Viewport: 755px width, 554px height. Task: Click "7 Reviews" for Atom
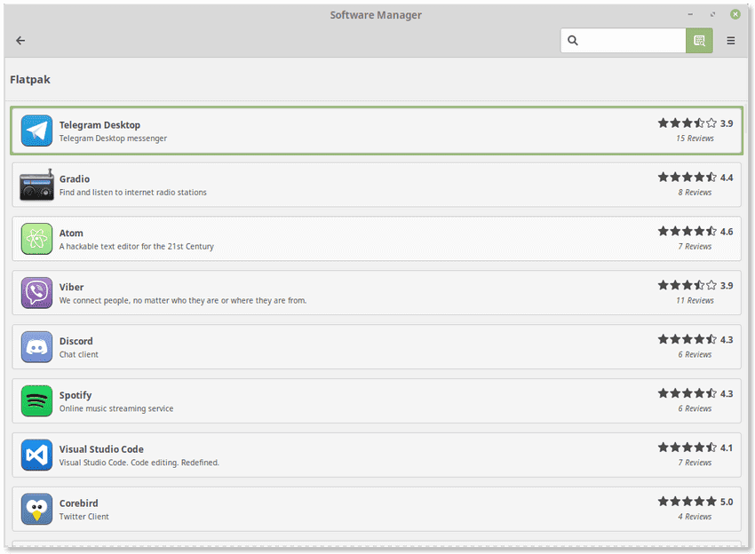tap(695, 247)
